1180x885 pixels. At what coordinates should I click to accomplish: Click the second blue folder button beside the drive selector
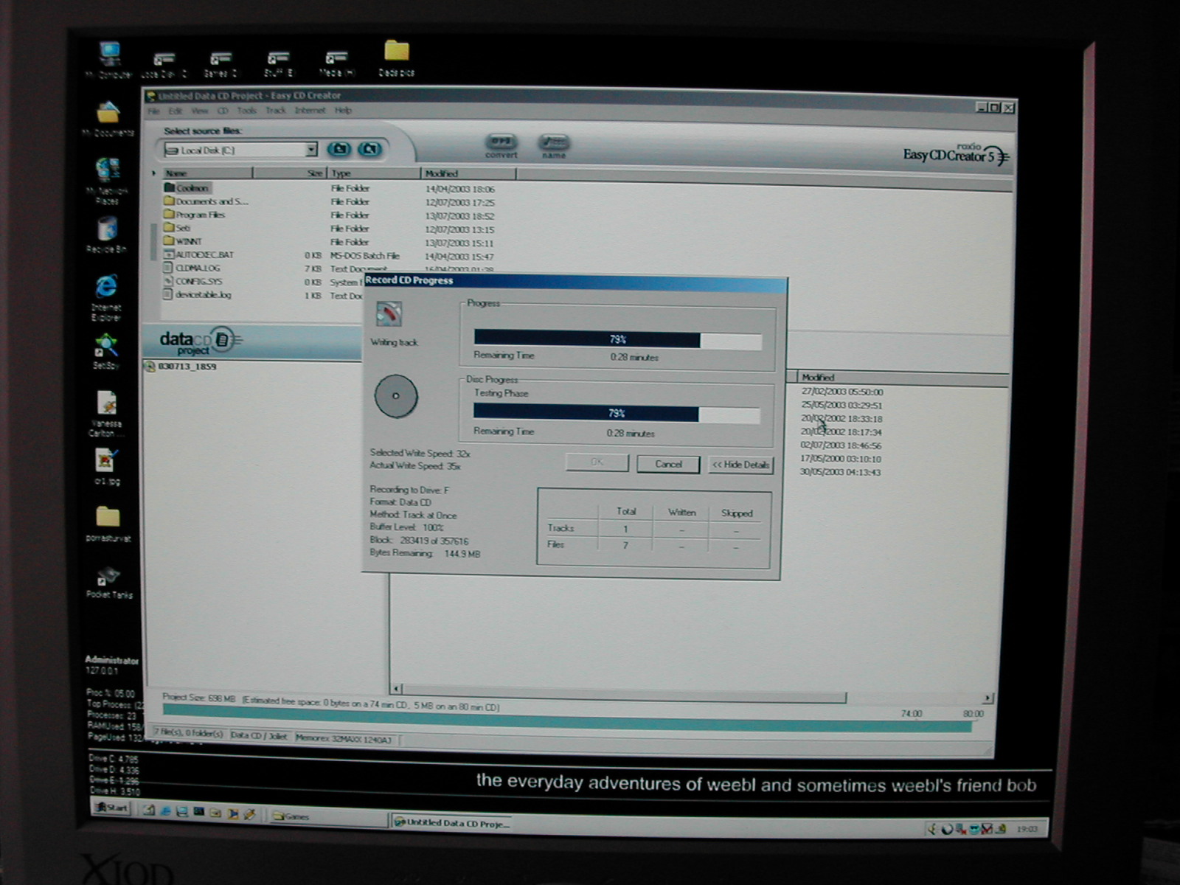coord(370,149)
